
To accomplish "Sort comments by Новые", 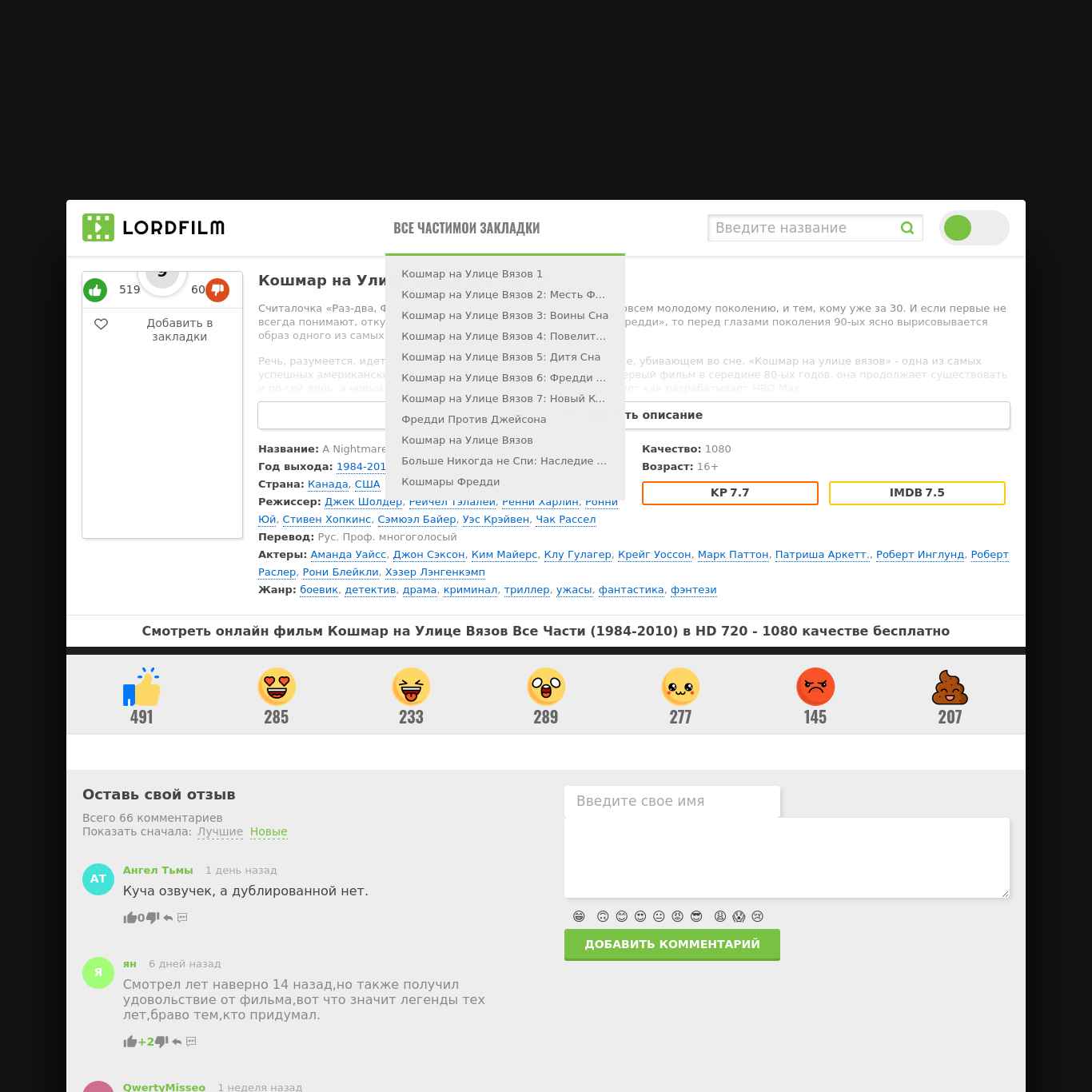I will (269, 831).
